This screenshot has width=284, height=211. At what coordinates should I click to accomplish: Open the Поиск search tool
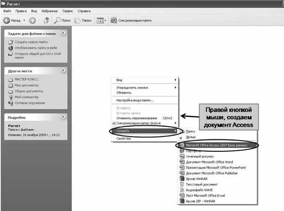(62, 20)
